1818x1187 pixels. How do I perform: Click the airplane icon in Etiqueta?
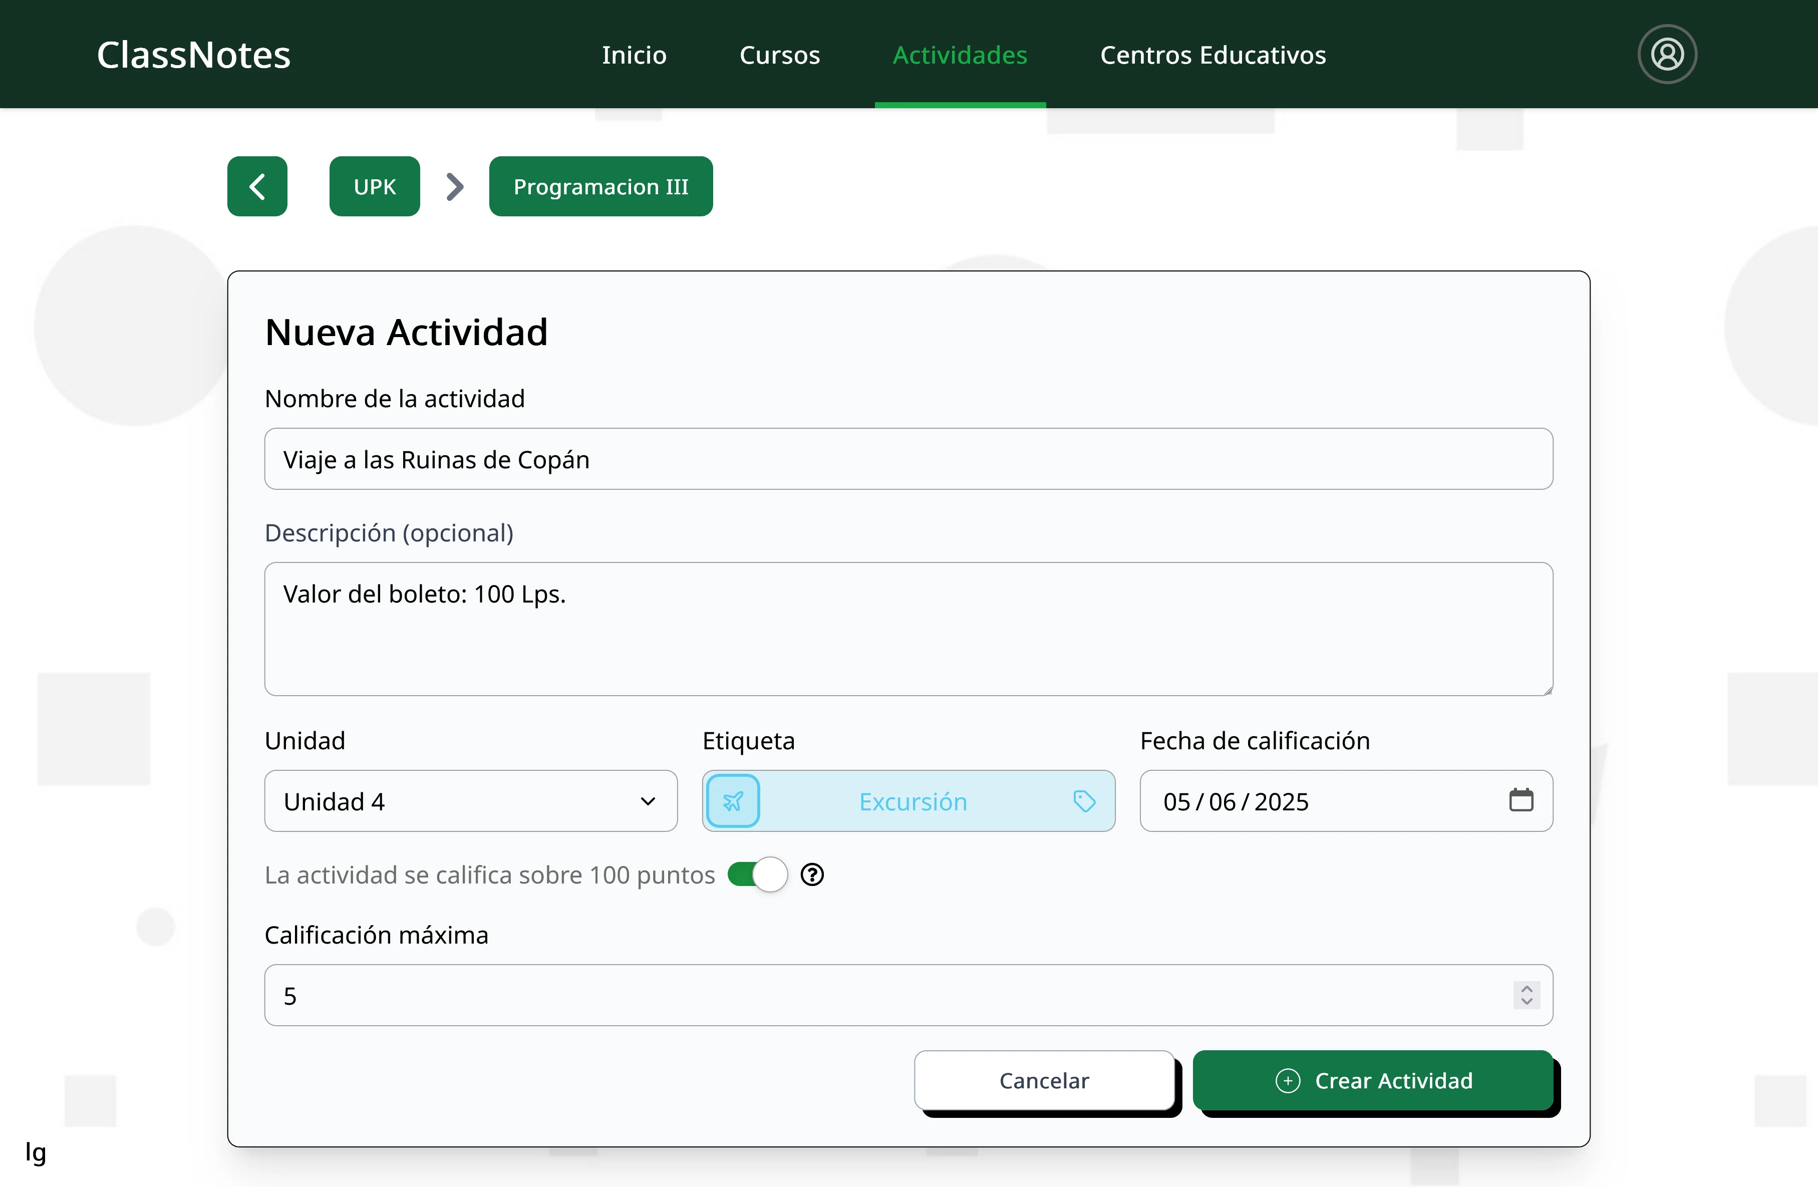point(733,800)
